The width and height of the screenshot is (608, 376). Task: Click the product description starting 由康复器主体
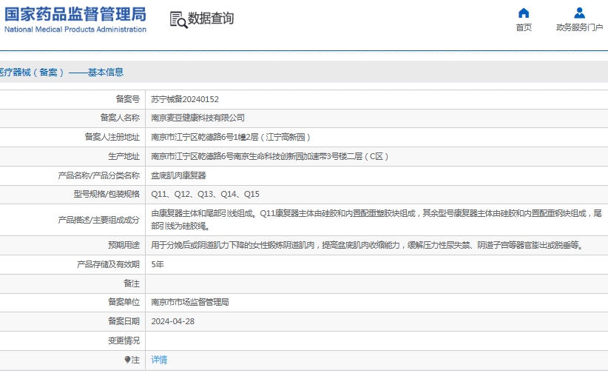pyautogui.click(x=376, y=220)
